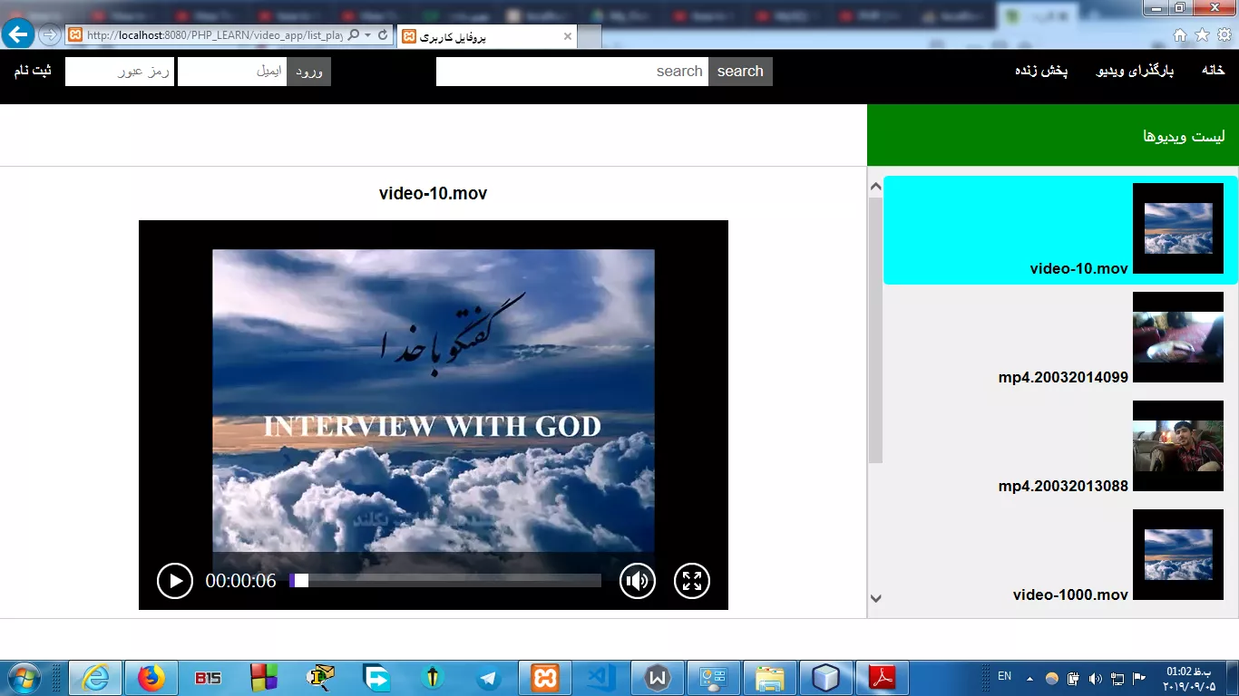
Task: Select the video-1000.mov thumbnail
Action: click(x=1178, y=555)
